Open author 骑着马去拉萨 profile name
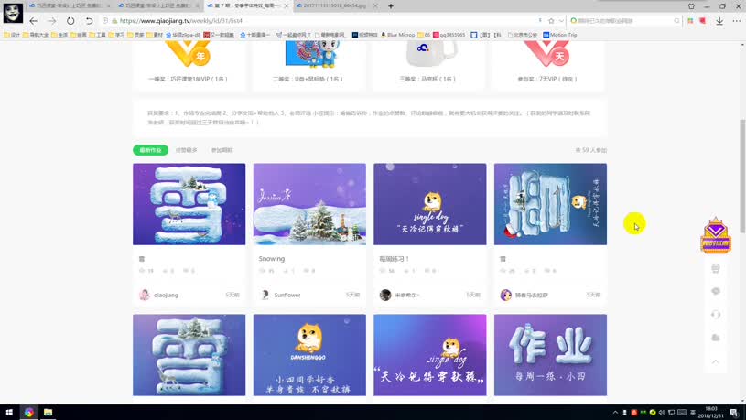Image resolution: width=746 pixels, height=420 pixels. tap(532, 295)
